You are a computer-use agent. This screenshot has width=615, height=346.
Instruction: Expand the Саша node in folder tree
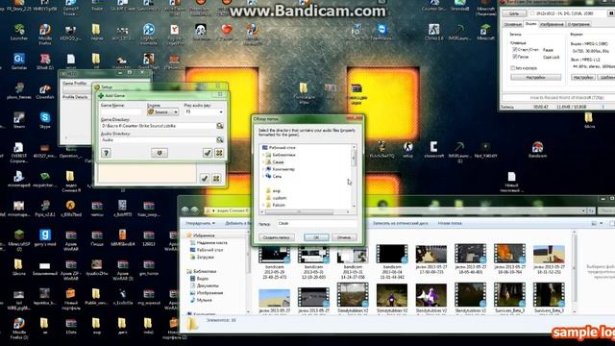[x=263, y=162]
